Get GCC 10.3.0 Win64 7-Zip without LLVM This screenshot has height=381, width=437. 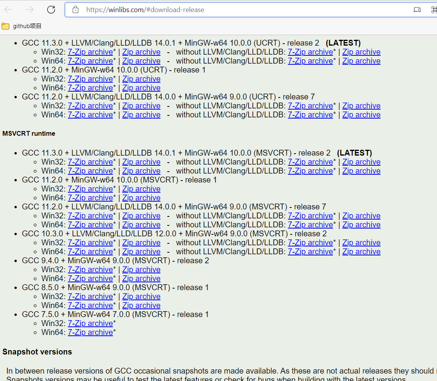(x=311, y=252)
